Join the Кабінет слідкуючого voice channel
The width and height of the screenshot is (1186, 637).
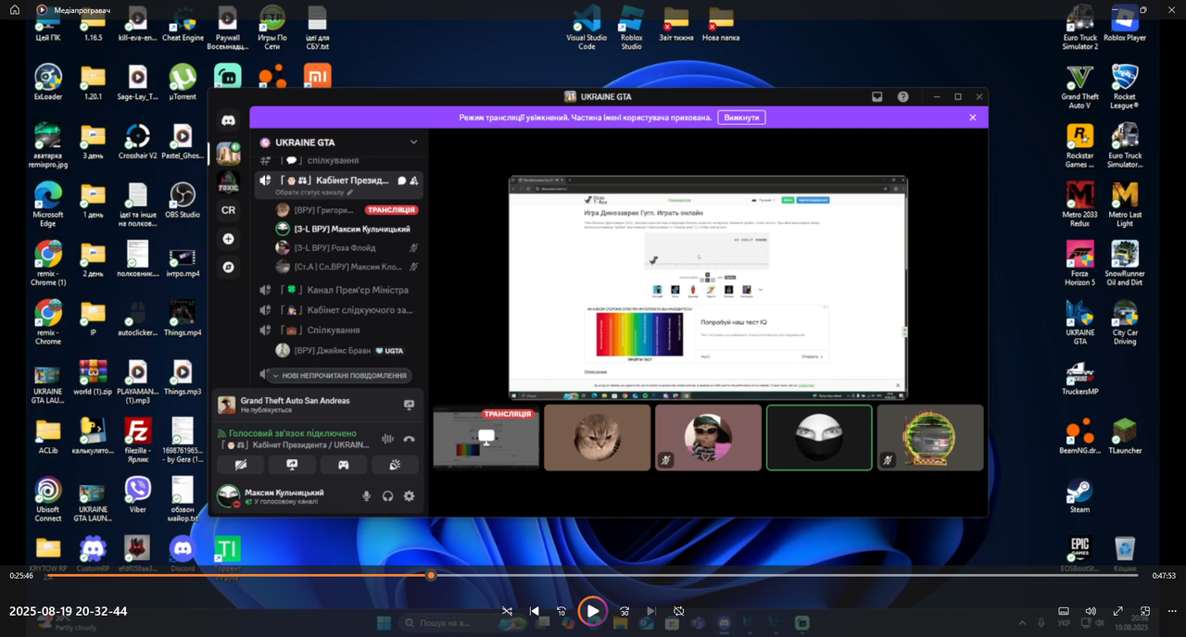click(339, 310)
